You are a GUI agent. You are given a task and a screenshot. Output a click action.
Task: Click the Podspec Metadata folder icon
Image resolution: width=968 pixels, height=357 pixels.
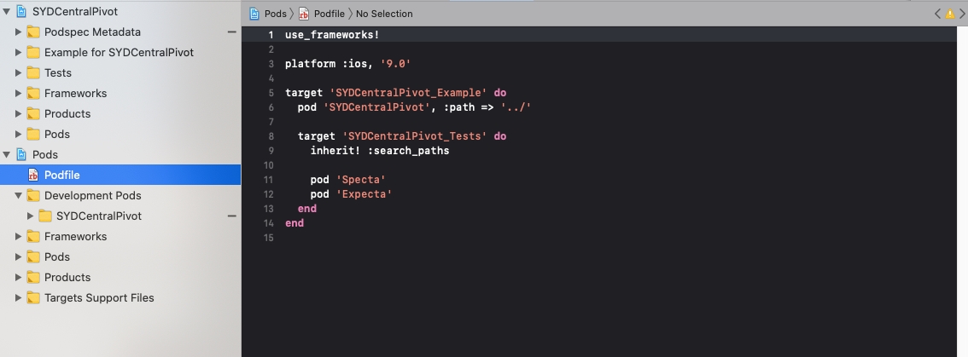point(33,32)
